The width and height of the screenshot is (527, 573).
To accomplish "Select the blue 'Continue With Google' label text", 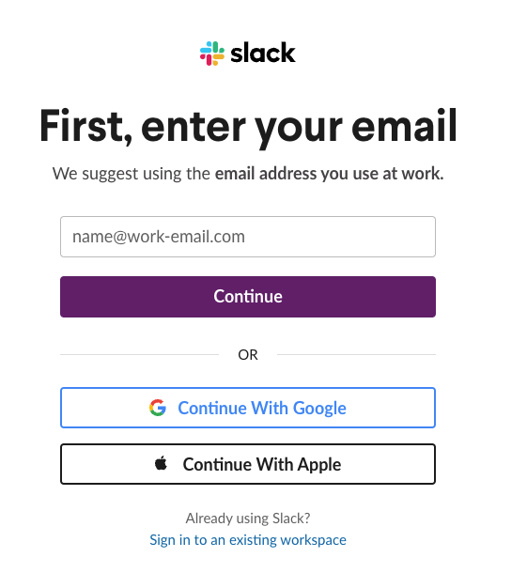I will pos(262,409).
